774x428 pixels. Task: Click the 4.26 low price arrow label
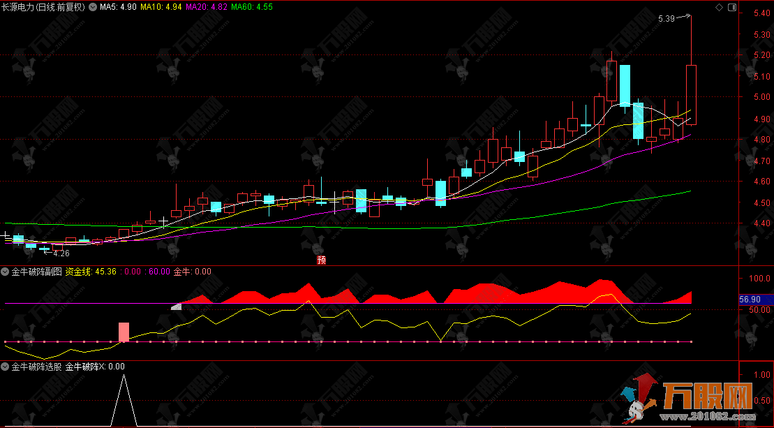[60, 253]
